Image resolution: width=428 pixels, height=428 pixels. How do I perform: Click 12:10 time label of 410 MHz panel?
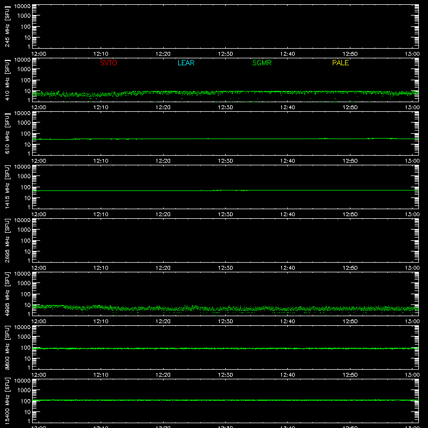(x=101, y=108)
